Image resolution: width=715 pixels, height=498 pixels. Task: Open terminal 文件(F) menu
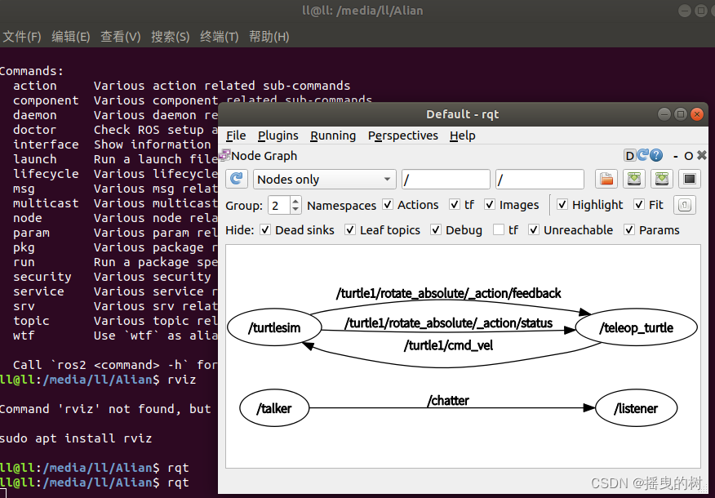(22, 37)
